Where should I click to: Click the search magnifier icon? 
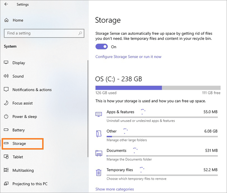pos(80,33)
